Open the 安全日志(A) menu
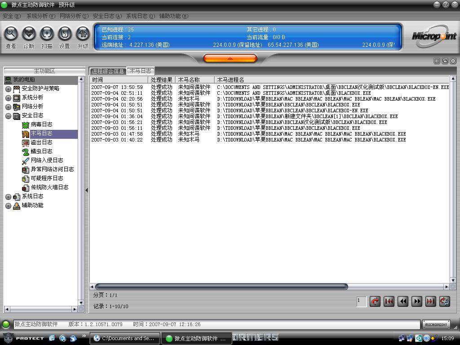This screenshot has height=345, width=460. tap(107, 16)
